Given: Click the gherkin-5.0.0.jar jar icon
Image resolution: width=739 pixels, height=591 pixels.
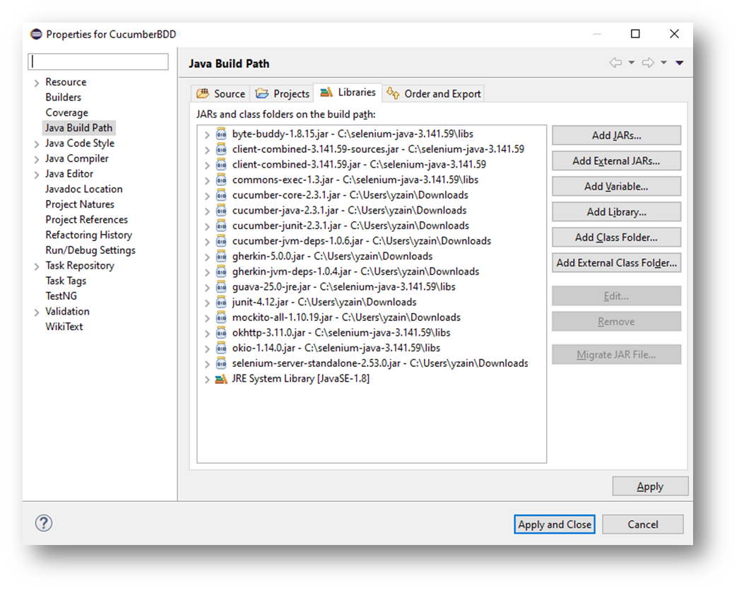Looking at the screenshot, I should pos(221,256).
